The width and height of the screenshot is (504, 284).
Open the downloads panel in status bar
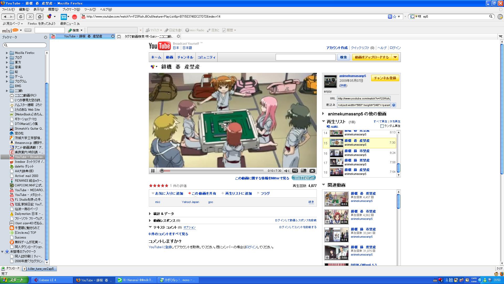pos(10,268)
